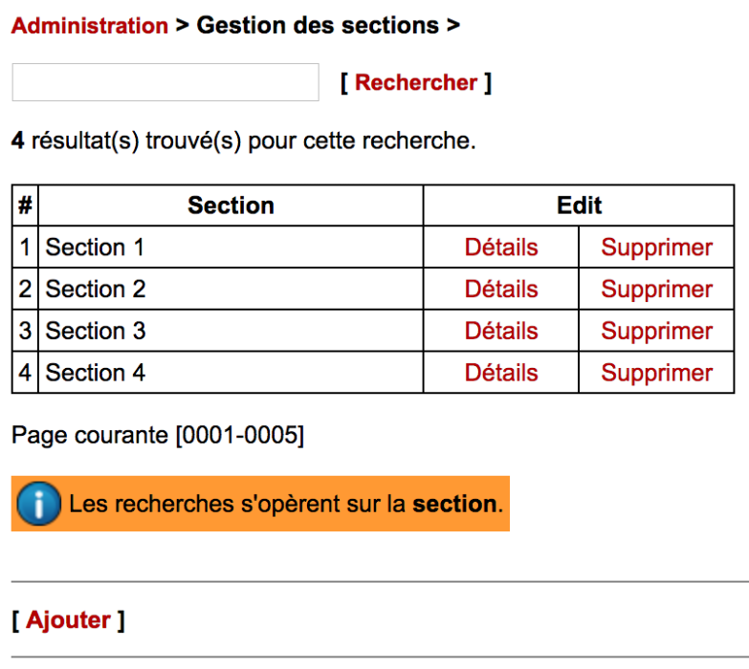749x669 pixels.
Task: Open the Administration breadcrumb link
Action: coord(90,26)
